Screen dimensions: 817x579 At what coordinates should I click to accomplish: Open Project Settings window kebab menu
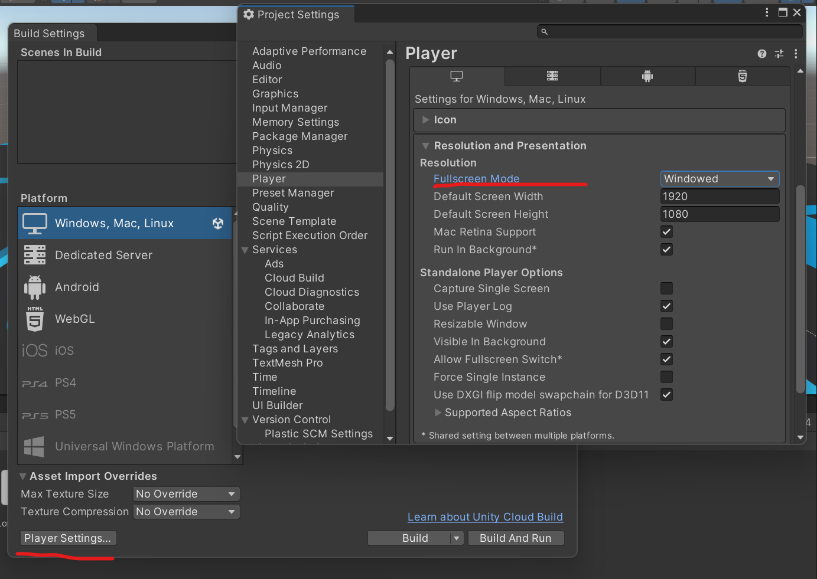click(767, 12)
